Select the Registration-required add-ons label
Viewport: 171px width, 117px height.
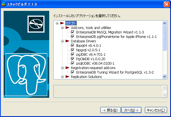tap(93, 68)
